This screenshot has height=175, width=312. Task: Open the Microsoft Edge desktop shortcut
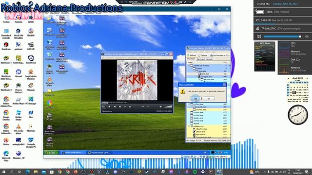pyautogui.click(x=6, y=156)
